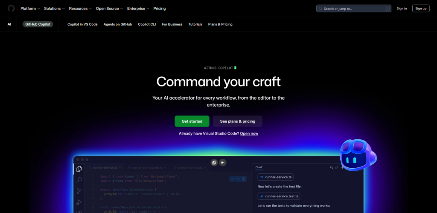Go to Copilot in VS Code
The image size is (437, 213).
pyautogui.click(x=82, y=24)
